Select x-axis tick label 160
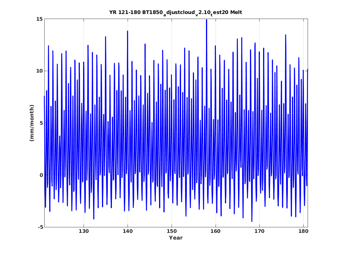 [216, 231]
